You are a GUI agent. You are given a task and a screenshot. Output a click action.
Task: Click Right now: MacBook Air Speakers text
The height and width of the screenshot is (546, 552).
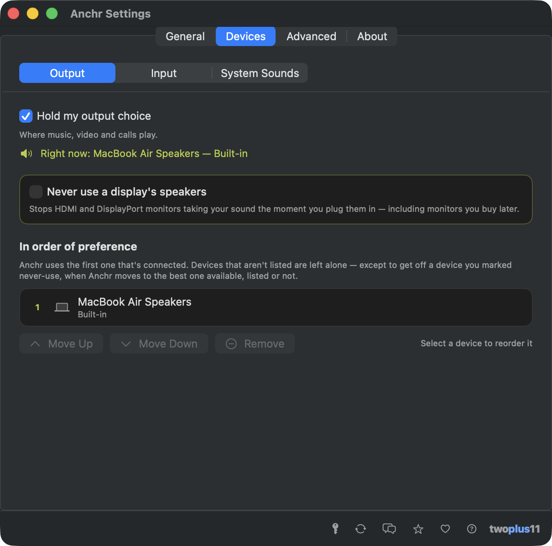[x=144, y=154]
